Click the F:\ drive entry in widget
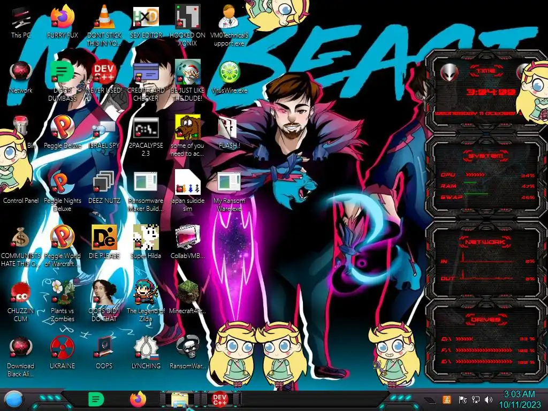548x411 pixels. click(488, 350)
